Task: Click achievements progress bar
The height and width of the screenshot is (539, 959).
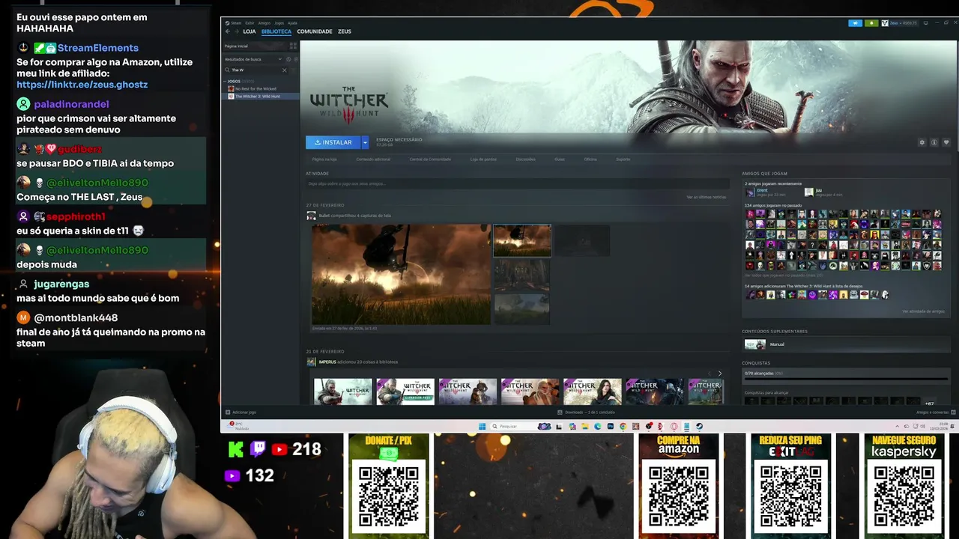Action: (847, 379)
